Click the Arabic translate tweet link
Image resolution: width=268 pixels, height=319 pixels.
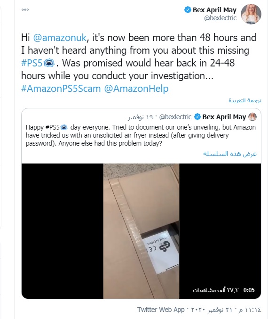pyautogui.click(x=245, y=100)
